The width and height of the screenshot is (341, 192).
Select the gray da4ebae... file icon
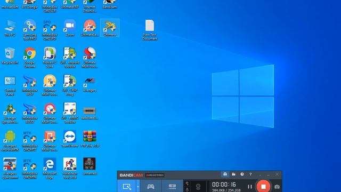[x=90, y=113]
